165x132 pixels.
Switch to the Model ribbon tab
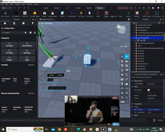click(x=89, y=8)
